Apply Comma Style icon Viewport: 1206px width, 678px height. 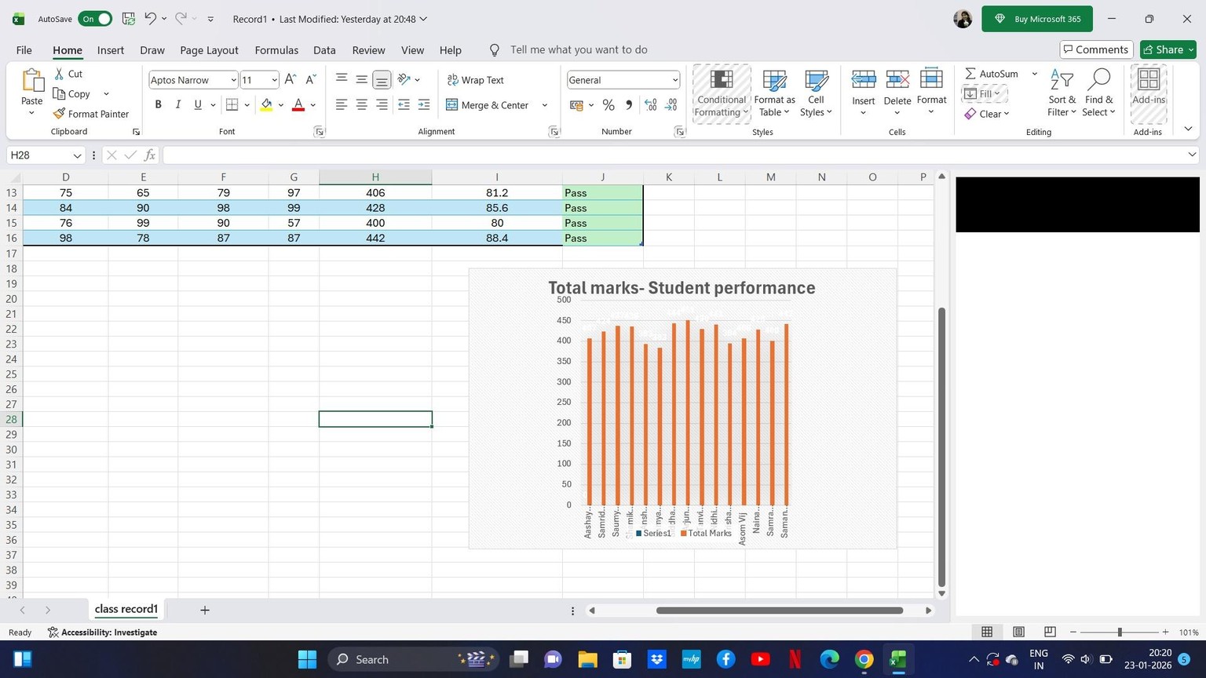point(629,105)
